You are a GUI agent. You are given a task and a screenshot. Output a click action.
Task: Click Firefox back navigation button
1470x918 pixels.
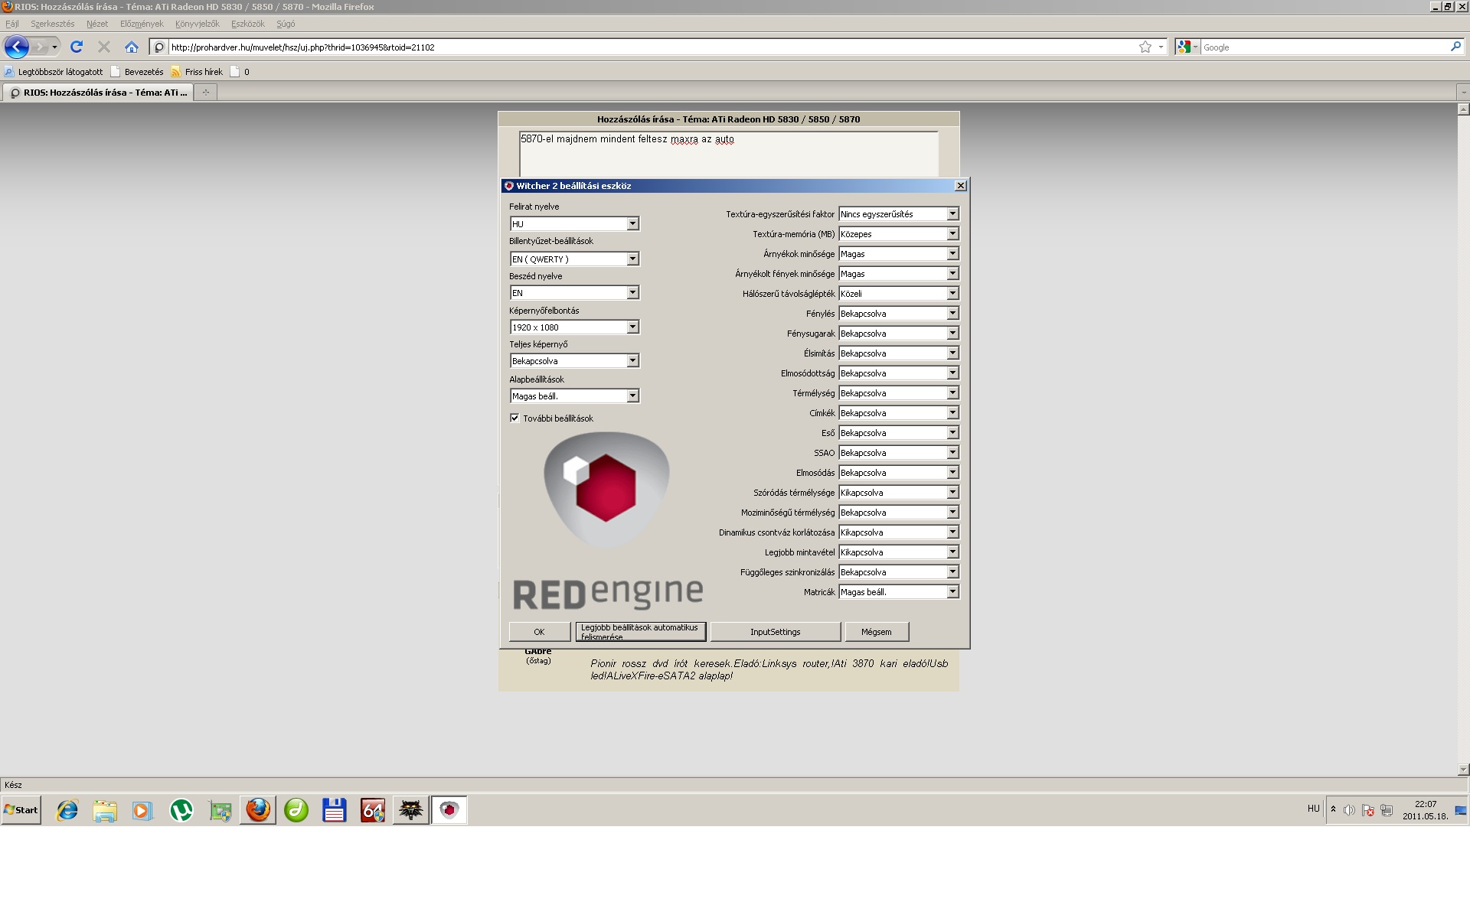coord(17,47)
